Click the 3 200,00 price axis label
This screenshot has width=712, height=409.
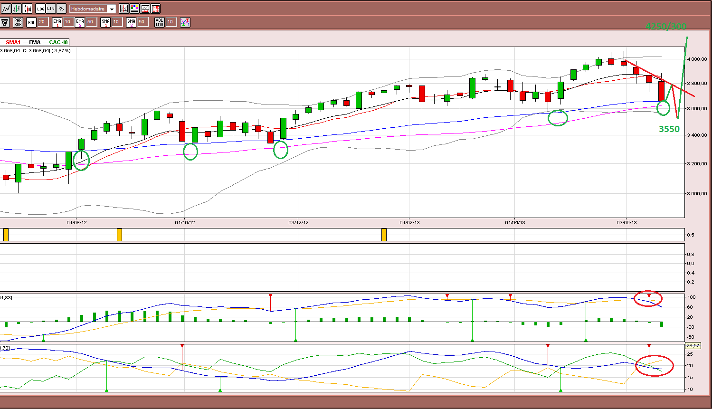pyautogui.click(x=696, y=164)
